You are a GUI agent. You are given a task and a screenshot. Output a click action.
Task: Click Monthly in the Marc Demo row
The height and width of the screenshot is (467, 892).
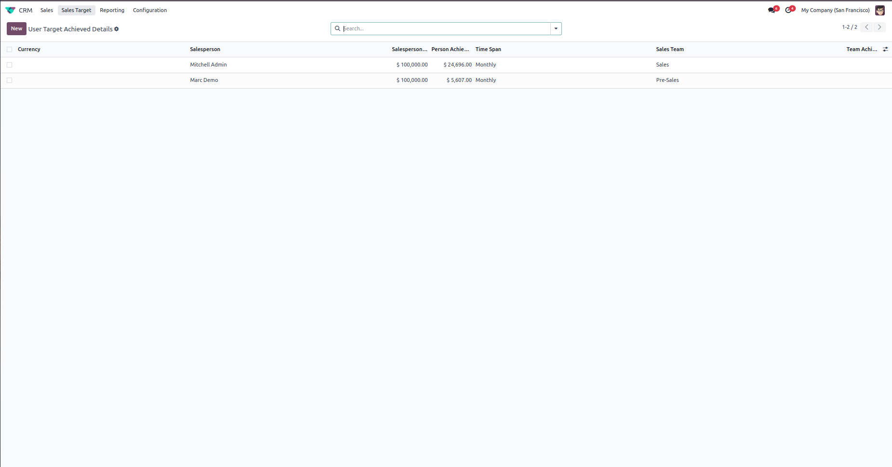486,80
